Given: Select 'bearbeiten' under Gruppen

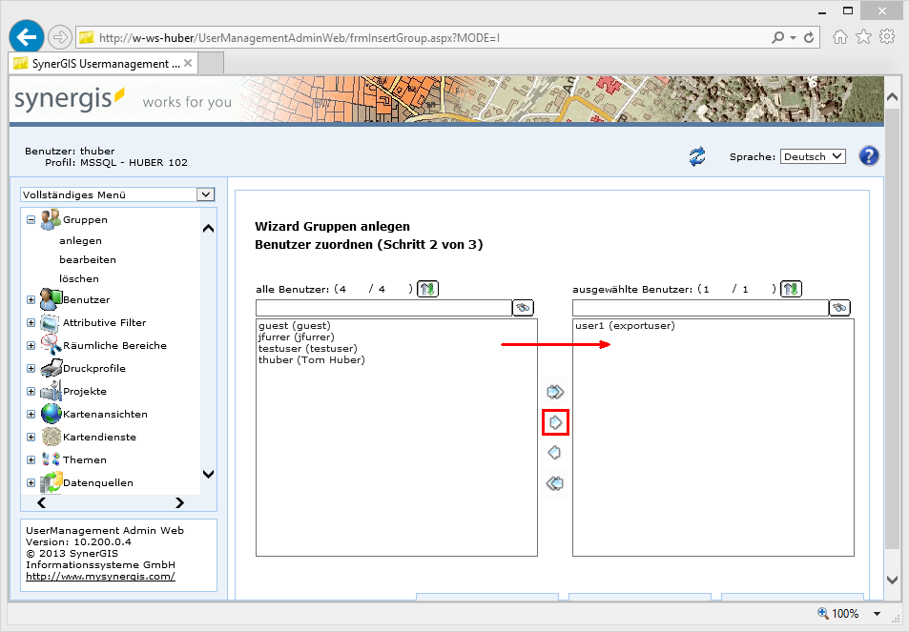Looking at the screenshot, I should 88,259.
